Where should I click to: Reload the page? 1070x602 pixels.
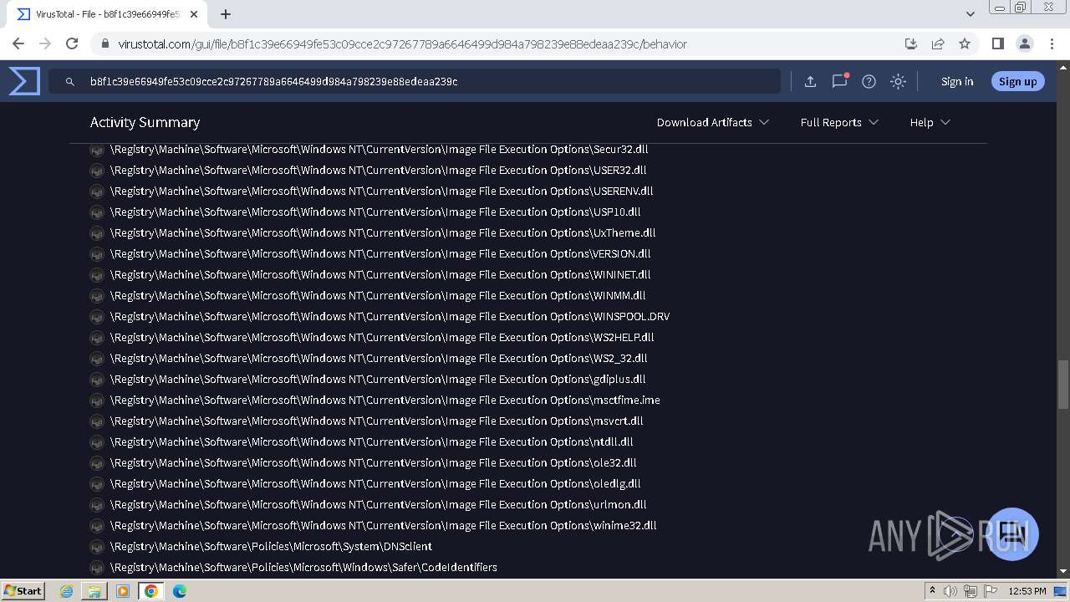click(72, 43)
